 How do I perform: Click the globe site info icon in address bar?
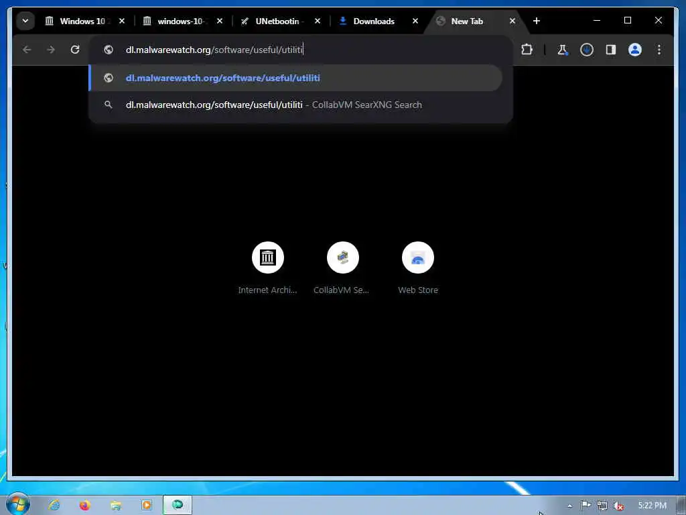(x=109, y=50)
